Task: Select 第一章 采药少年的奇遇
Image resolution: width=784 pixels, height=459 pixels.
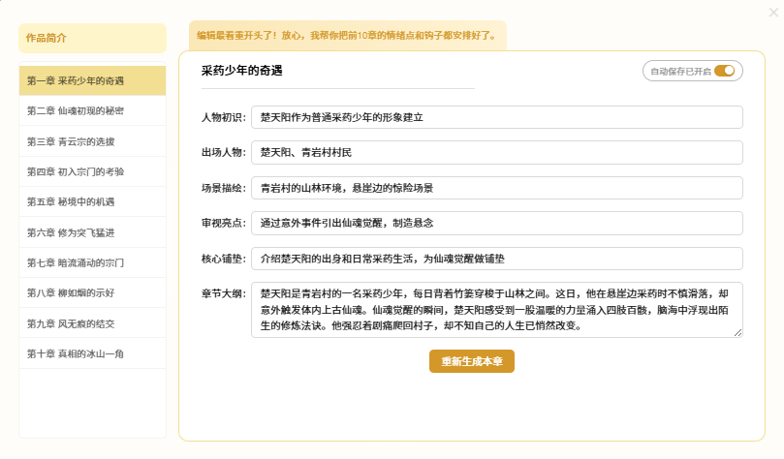Action: pos(92,81)
